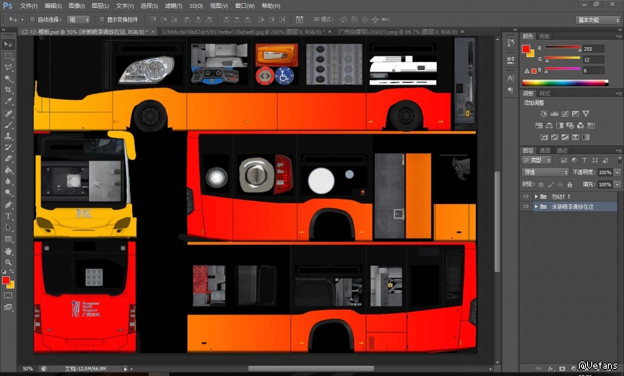Open the blend mode 穿透 dropdown
Screen dimensions: 624x376
click(x=545, y=172)
